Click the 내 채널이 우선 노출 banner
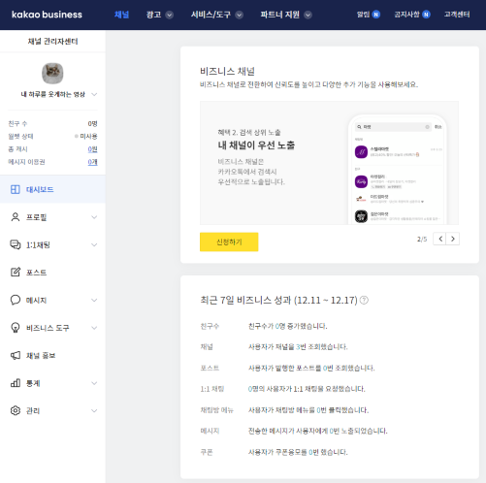This screenshot has height=483, width=486. coord(329,163)
